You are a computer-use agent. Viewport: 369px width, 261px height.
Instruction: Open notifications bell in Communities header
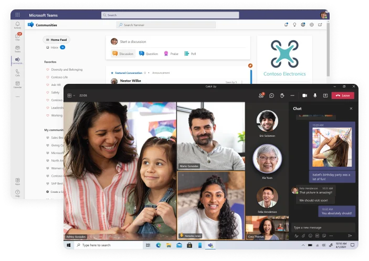coord(286,25)
